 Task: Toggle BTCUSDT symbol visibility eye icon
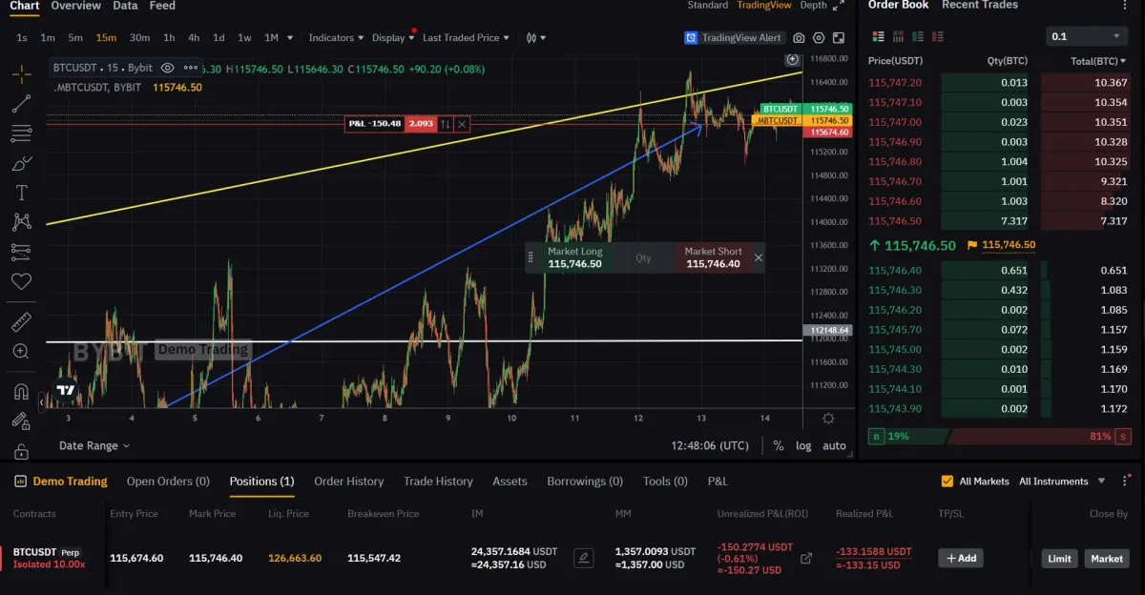[167, 69]
